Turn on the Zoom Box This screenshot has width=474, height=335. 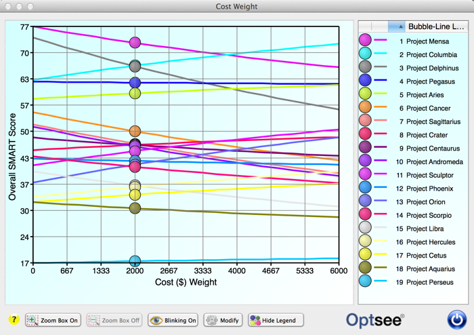tap(53, 320)
